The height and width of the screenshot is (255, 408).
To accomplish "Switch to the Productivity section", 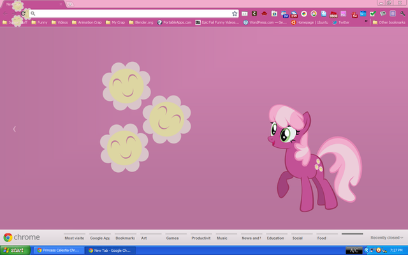I will [x=201, y=237].
